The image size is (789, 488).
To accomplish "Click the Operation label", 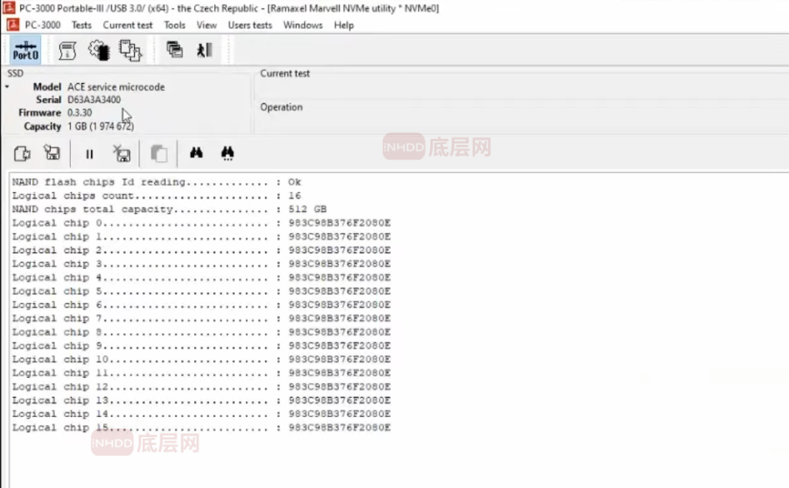I will [x=281, y=107].
